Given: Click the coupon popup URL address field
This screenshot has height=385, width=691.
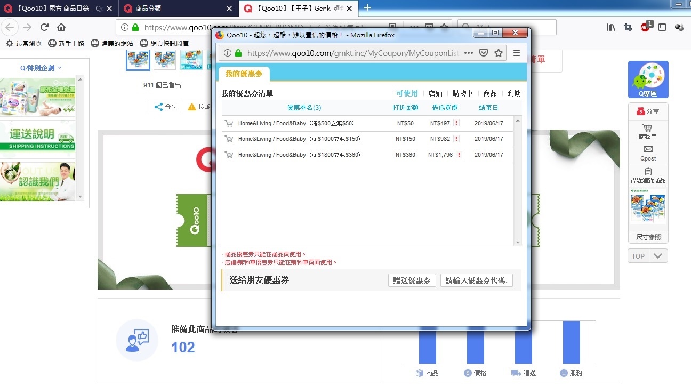Looking at the screenshot, I should click(x=352, y=53).
